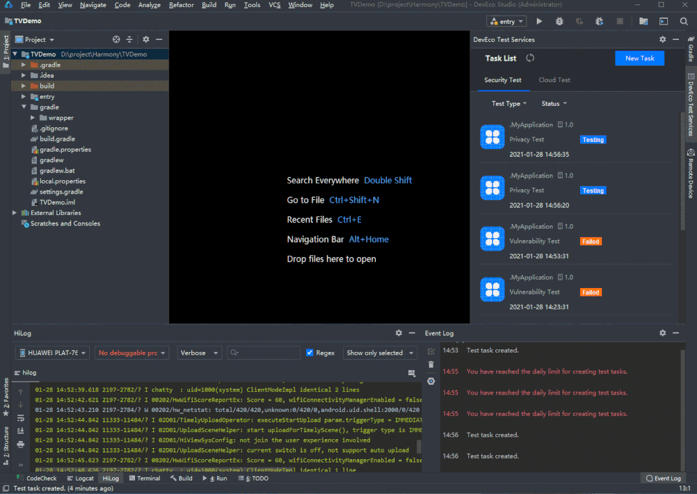This screenshot has width=697, height=494.
Task: Click the locate target icon in Project panel
Action: pos(116,39)
